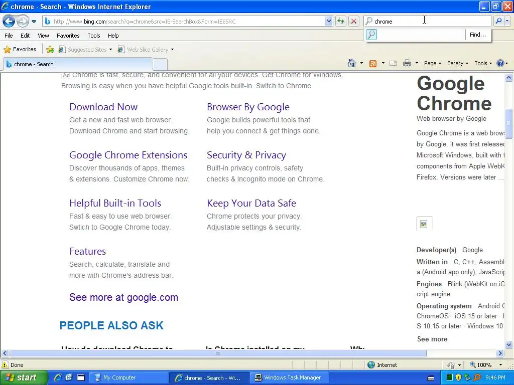The image size is (514, 385).
Task: Click the Internet security zone indicator
Action: [x=382, y=365]
